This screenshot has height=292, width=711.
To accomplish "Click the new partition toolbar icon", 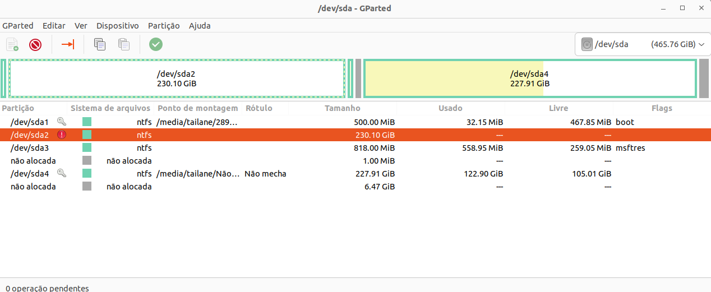I will click(x=12, y=44).
